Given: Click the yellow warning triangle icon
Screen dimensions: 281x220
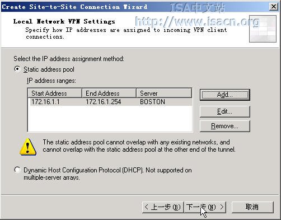Looking at the screenshot, I should tap(28, 147).
